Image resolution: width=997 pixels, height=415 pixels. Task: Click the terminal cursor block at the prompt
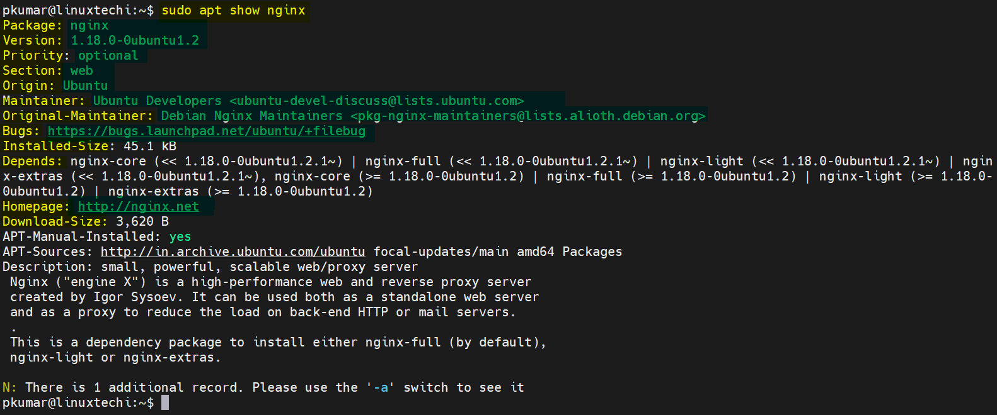[x=165, y=402]
